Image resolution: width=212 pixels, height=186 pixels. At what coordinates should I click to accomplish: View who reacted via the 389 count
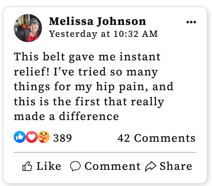point(63,138)
